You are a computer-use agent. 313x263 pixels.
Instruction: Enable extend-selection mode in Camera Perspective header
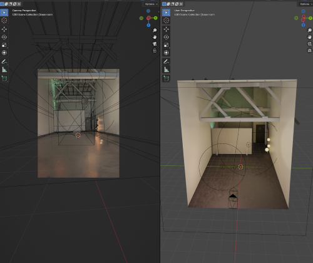pyautogui.click(x=6, y=4)
